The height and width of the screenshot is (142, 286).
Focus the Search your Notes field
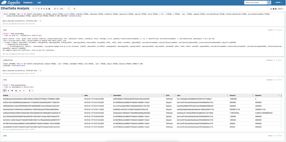[x=256, y=3]
